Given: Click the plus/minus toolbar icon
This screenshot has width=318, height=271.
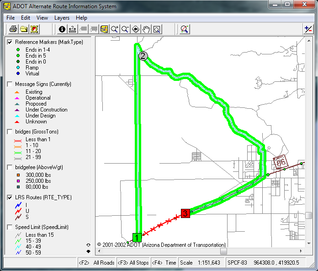Looking at the screenshot, I should (x=308, y=29).
